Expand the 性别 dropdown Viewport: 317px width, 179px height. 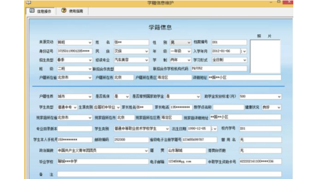point(189,43)
